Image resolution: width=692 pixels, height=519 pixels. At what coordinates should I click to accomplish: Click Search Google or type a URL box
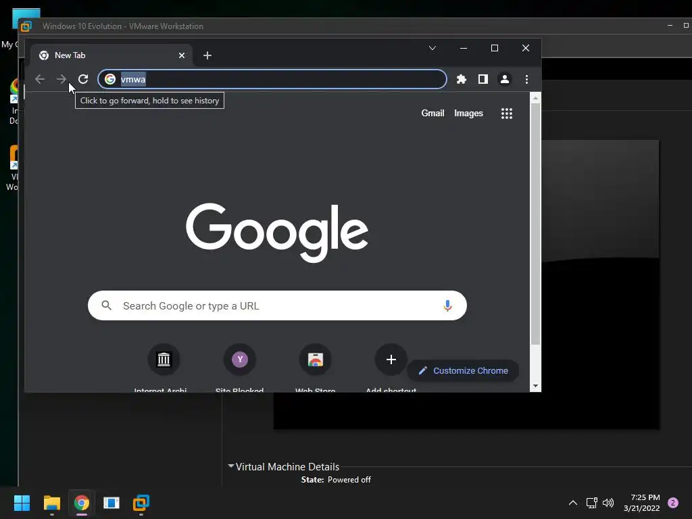point(277,305)
